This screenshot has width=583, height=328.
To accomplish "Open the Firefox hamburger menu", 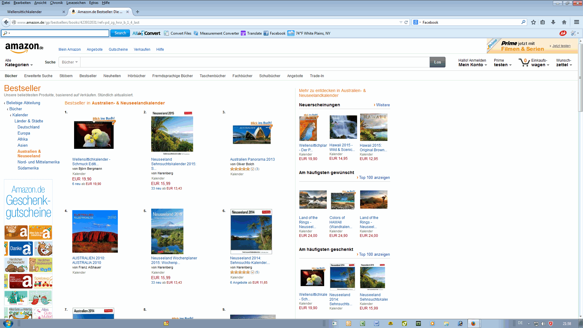I will 577,22.
